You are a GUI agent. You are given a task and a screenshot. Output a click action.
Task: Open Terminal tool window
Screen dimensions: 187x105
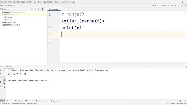point(29,101)
